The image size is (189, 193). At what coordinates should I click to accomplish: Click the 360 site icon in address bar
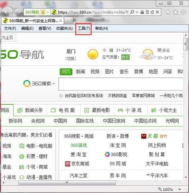tap(54, 12)
